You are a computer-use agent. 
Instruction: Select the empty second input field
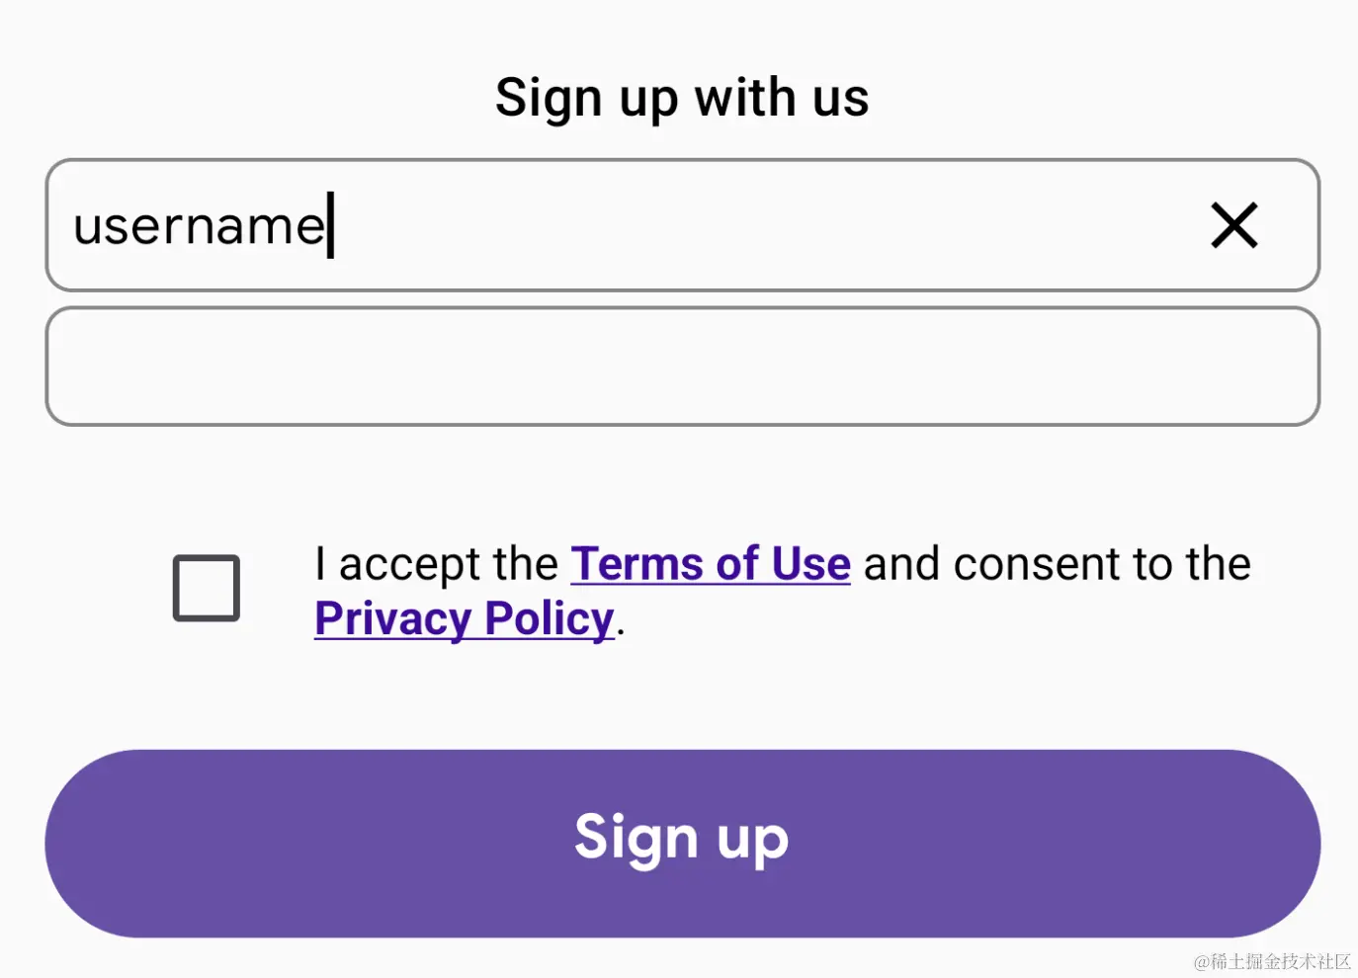(682, 367)
